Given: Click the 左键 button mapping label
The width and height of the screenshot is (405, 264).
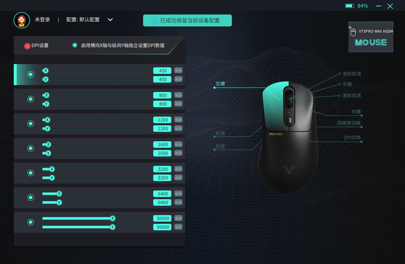Looking at the screenshot, I should click(220, 84).
